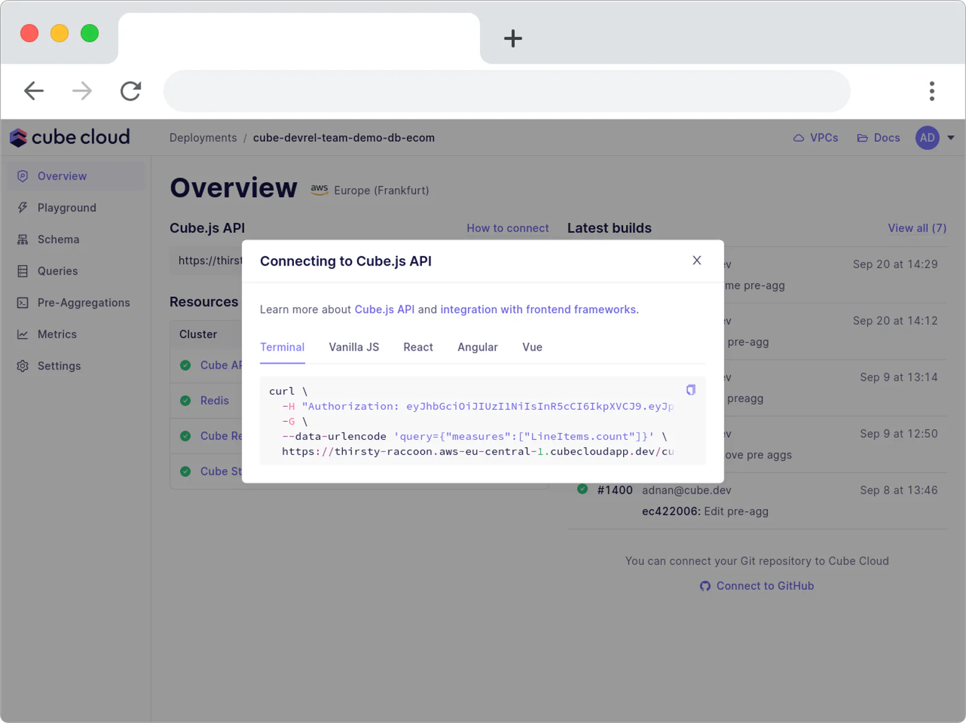The width and height of the screenshot is (966, 723).
Task: Switch to the React tab
Action: pos(418,348)
